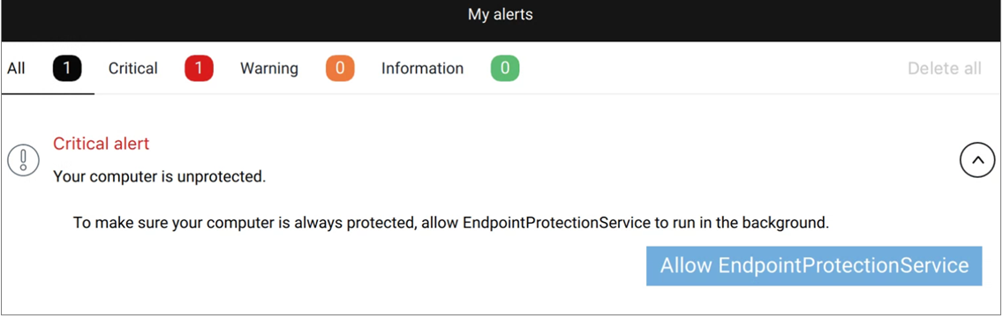Viewport: 1003px width, 318px height.
Task: Click the underline beneath the All tab
Action: click(x=49, y=93)
